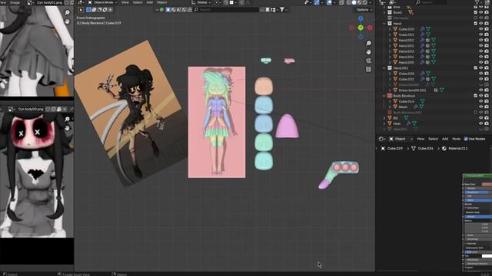Image resolution: width=492 pixels, height=276 pixels.
Task: Uncheck the Hand collection checkbox
Action: pyautogui.click(x=475, y=24)
